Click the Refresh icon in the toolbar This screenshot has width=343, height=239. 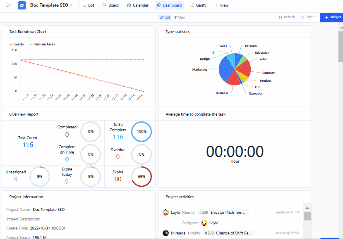tap(281, 17)
